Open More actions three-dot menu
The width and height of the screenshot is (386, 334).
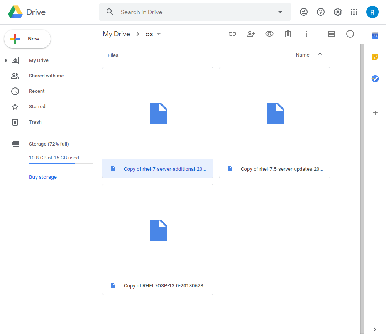pos(306,34)
